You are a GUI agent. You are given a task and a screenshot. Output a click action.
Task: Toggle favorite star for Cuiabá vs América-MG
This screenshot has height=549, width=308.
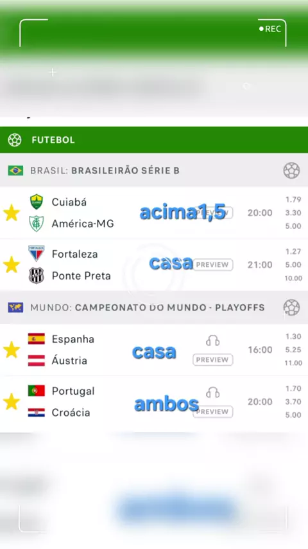click(x=12, y=213)
